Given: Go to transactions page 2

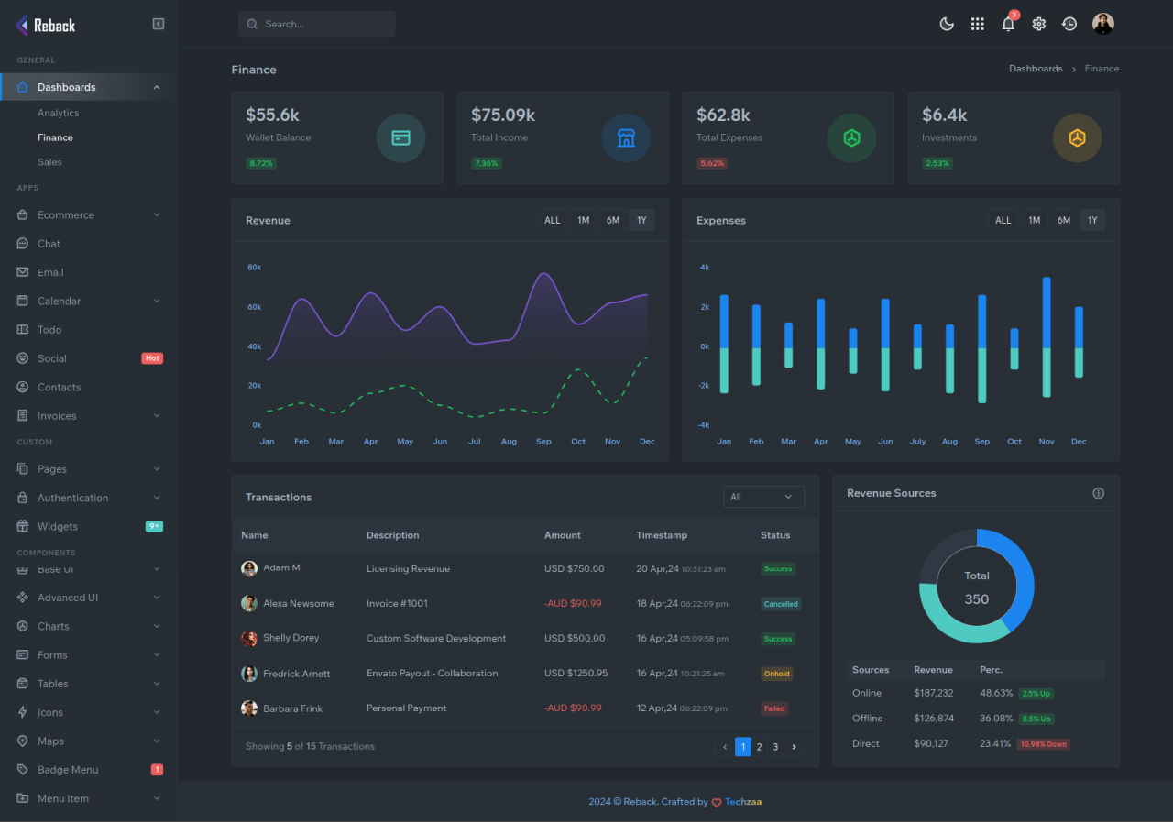Looking at the screenshot, I should 760,747.
